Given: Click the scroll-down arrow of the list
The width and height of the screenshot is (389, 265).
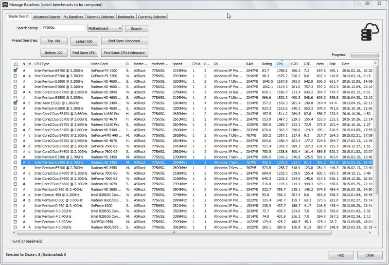Looking at the screenshot, I should point(375,227).
